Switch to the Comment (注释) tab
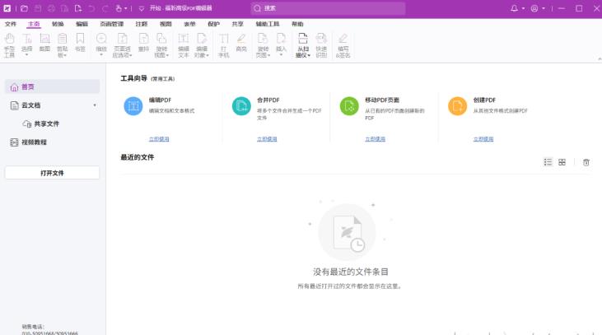Image resolution: width=602 pixels, height=335 pixels. 142,24
